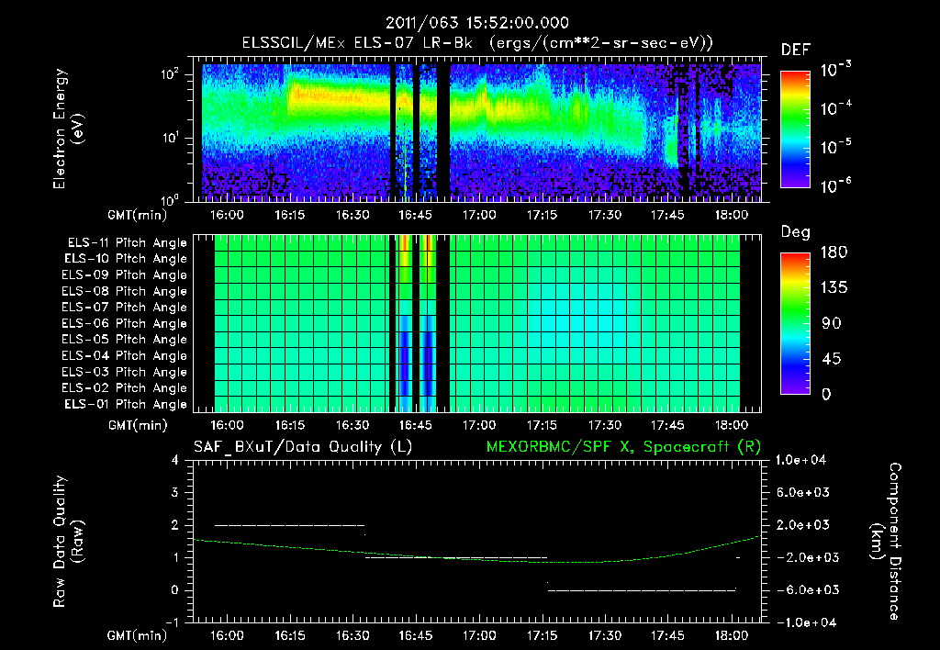Screen dimensions: 940x650
Task: Select the "ELSSCIL/MEx ELS-07 LR-Bk" subtitle
Action: tap(357, 43)
